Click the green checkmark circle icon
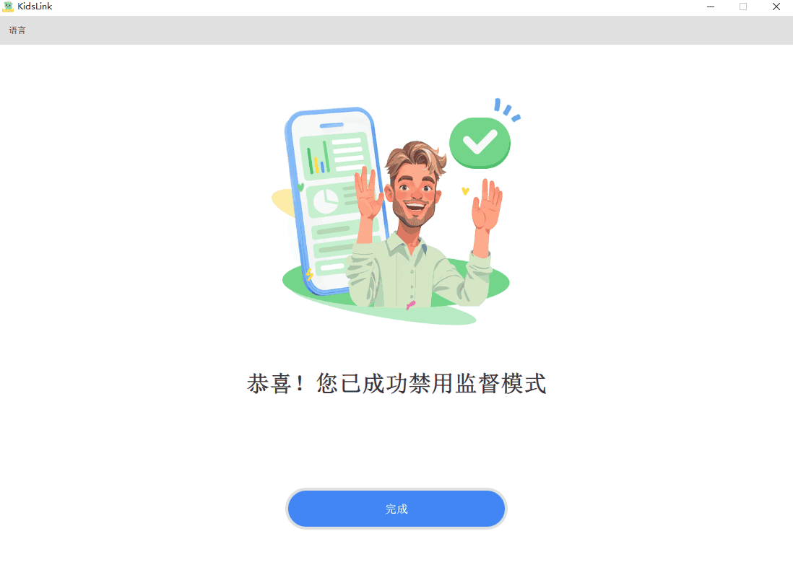 (480, 143)
